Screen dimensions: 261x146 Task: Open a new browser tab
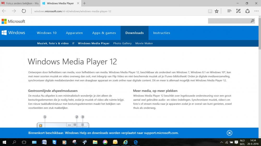coord(84,3)
